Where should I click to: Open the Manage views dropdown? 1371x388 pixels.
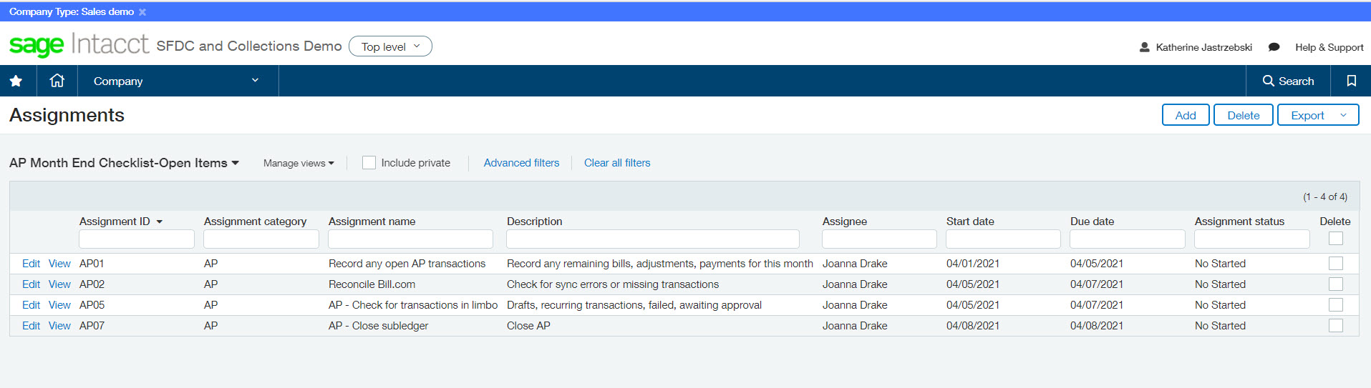(299, 164)
